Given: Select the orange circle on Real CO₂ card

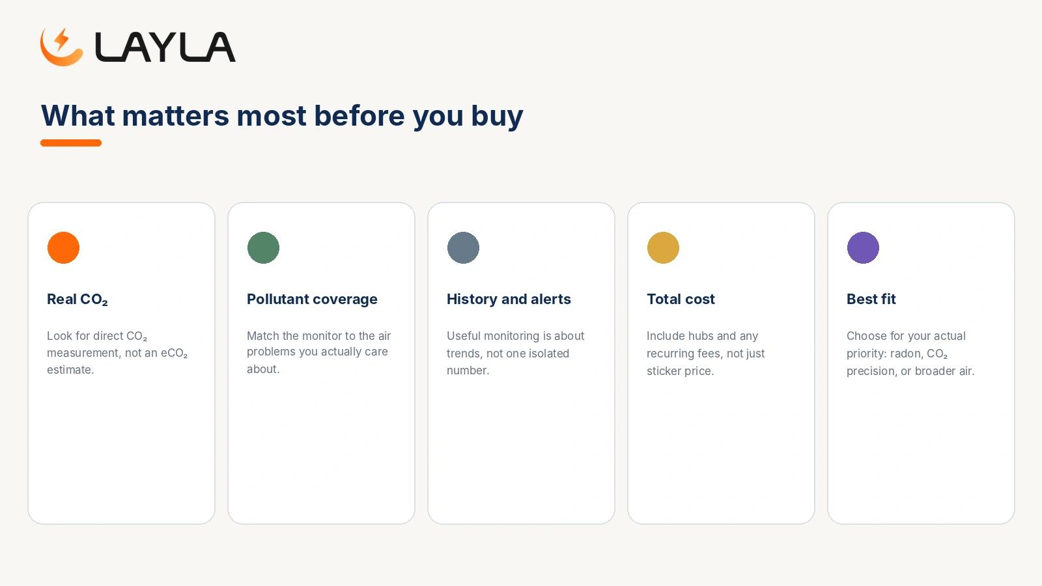Looking at the screenshot, I should (x=63, y=247).
